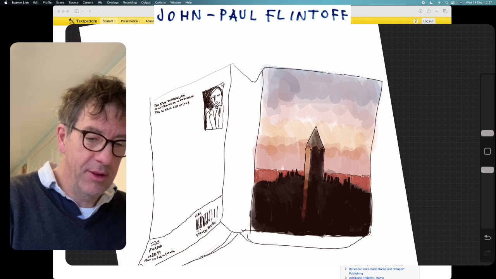Redo stroke with redo arrow

487,253
